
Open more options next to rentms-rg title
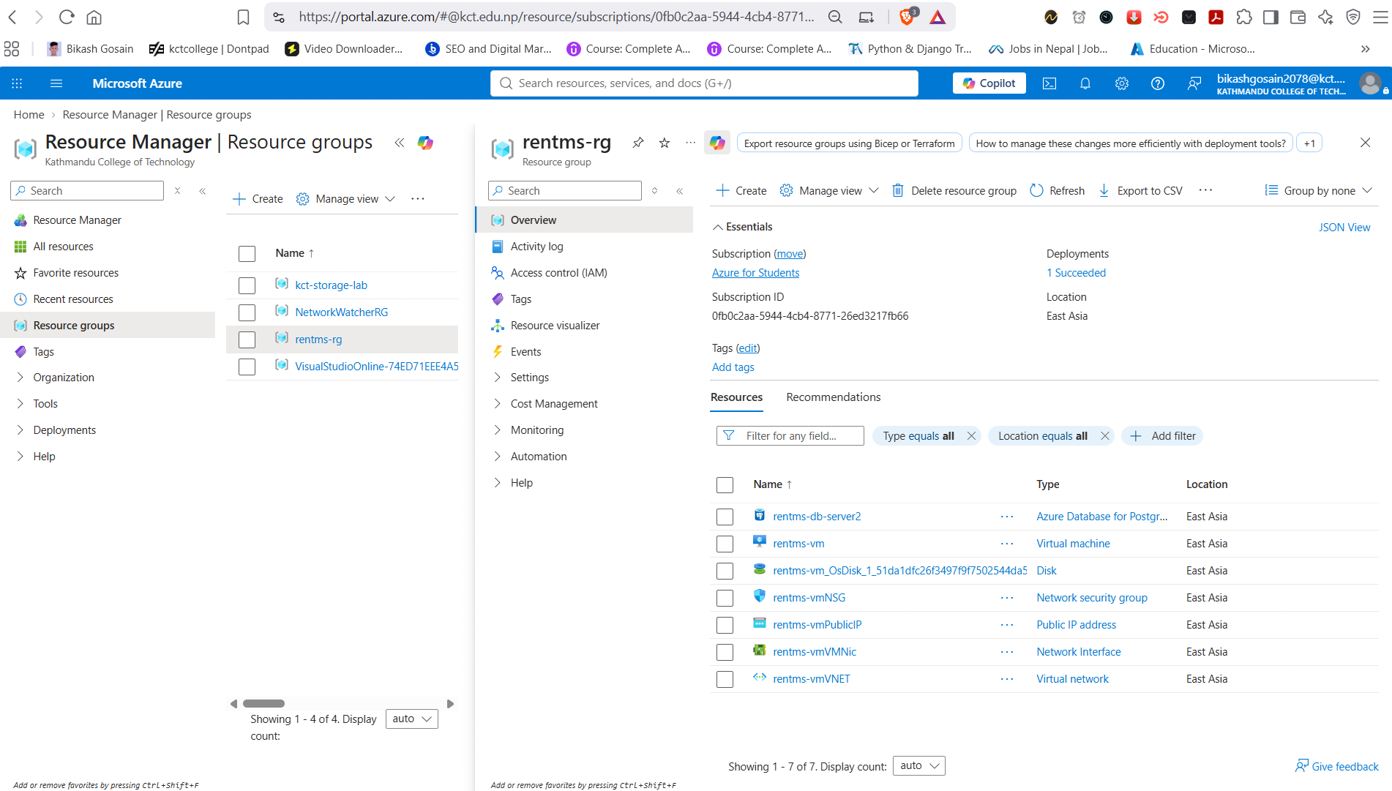690,143
